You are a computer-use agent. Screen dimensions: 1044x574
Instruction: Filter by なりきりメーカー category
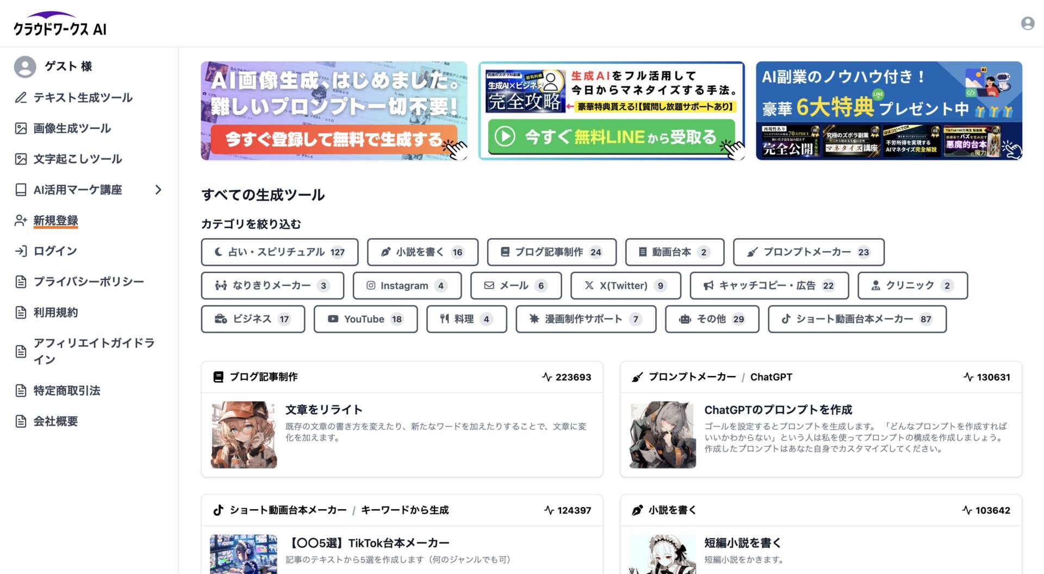coord(272,286)
